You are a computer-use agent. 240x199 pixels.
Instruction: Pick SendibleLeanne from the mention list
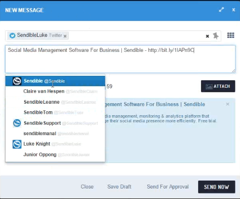[x=55, y=102]
